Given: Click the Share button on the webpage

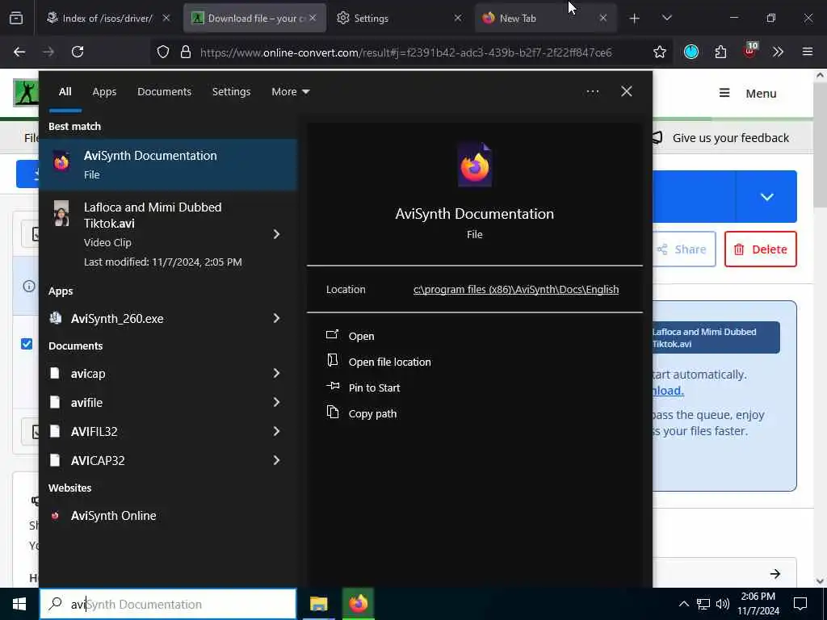Looking at the screenshot, I should (683, 249).
